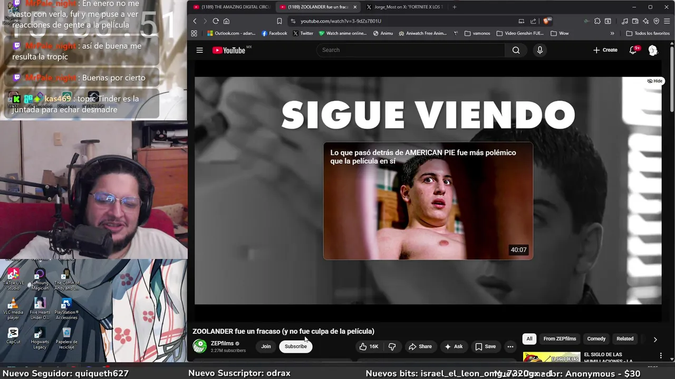Click the Ask button
The height and width of the screenshot is (379, 675).
(454, 346)
